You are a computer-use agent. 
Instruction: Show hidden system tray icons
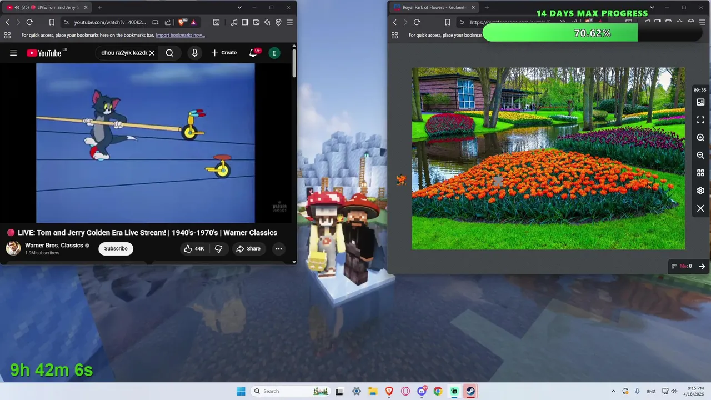pos(613,391)
